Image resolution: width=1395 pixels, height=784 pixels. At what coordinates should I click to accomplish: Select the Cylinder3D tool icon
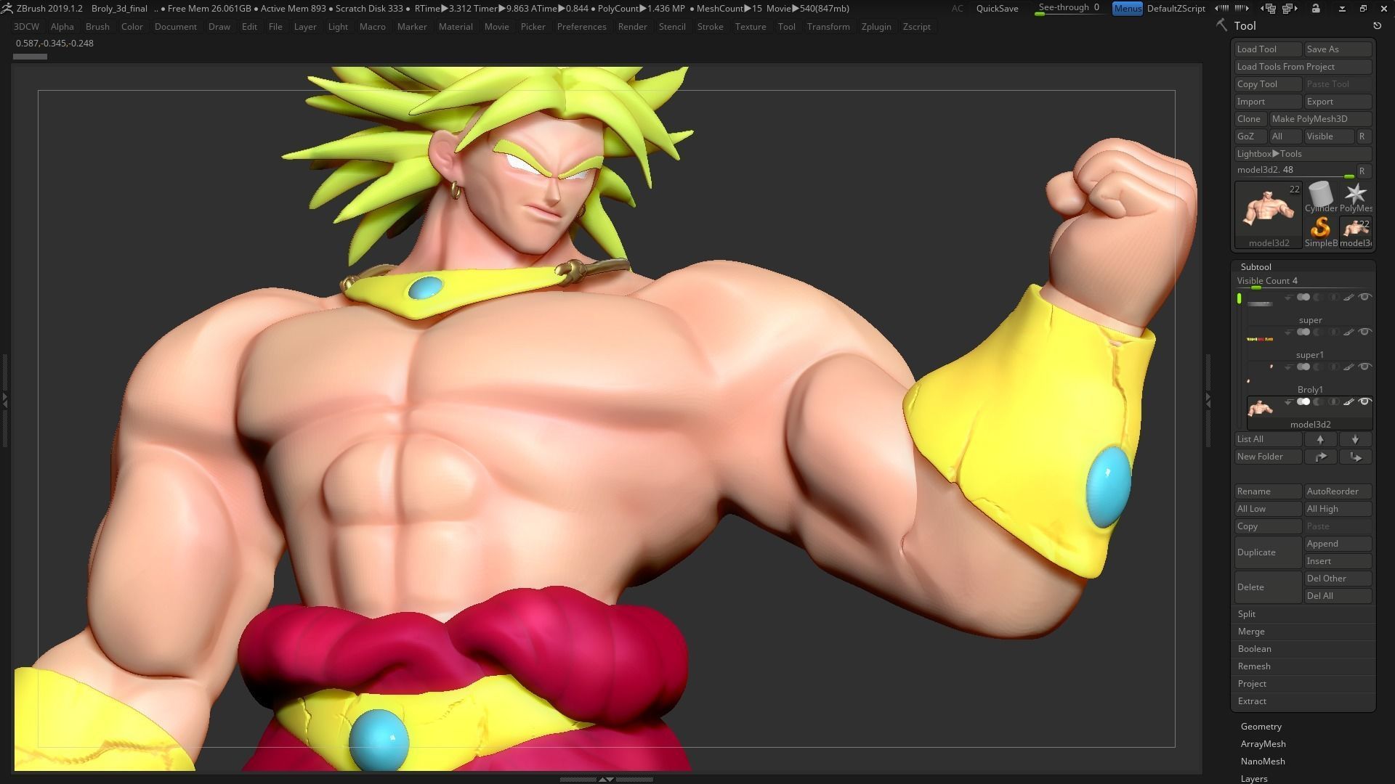pos(1321,196)
